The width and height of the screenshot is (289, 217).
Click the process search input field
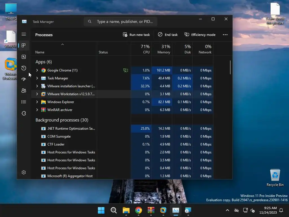[x=121, y=21]
